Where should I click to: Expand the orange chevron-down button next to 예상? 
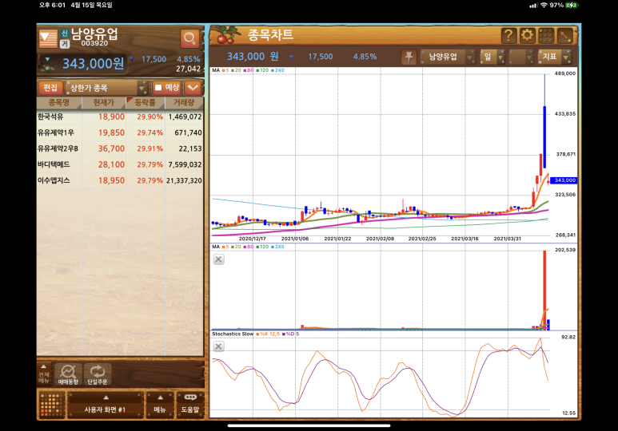(x=193, y=87)
